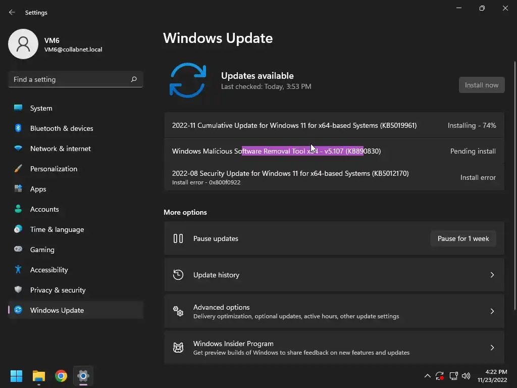The width and height of the screenshot is (517, 388).
Task: Expand Windows Insider Program chevron
Action: 492,348
